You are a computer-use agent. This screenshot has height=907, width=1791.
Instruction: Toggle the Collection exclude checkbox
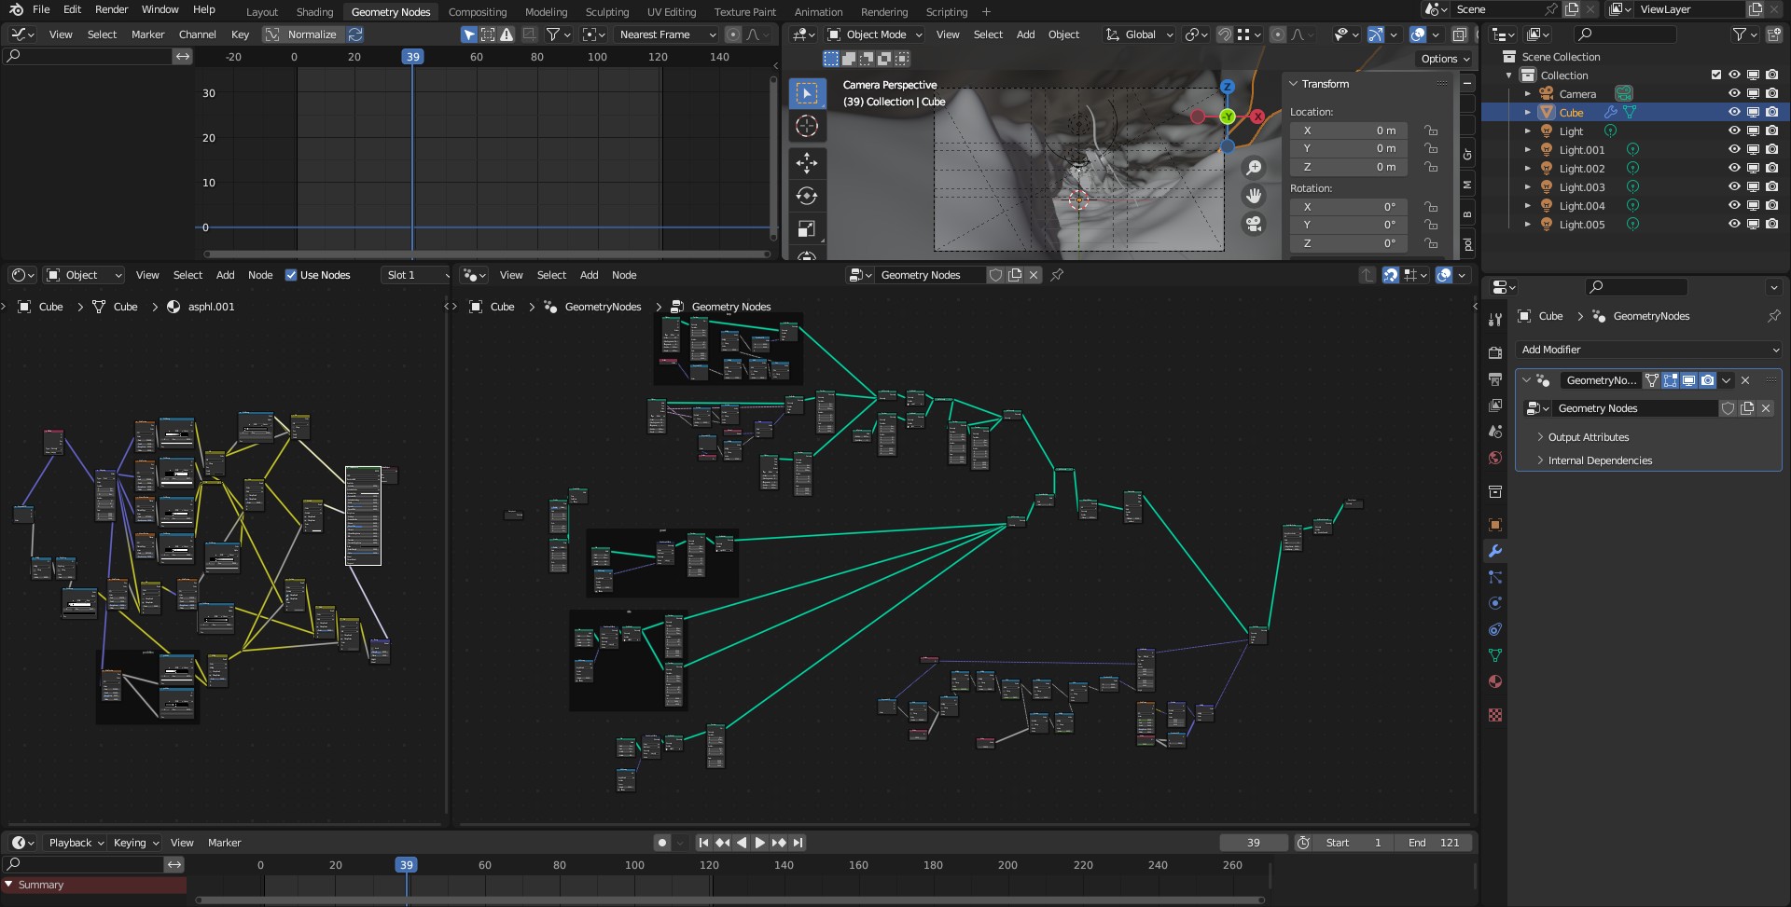click(1715, 75)
